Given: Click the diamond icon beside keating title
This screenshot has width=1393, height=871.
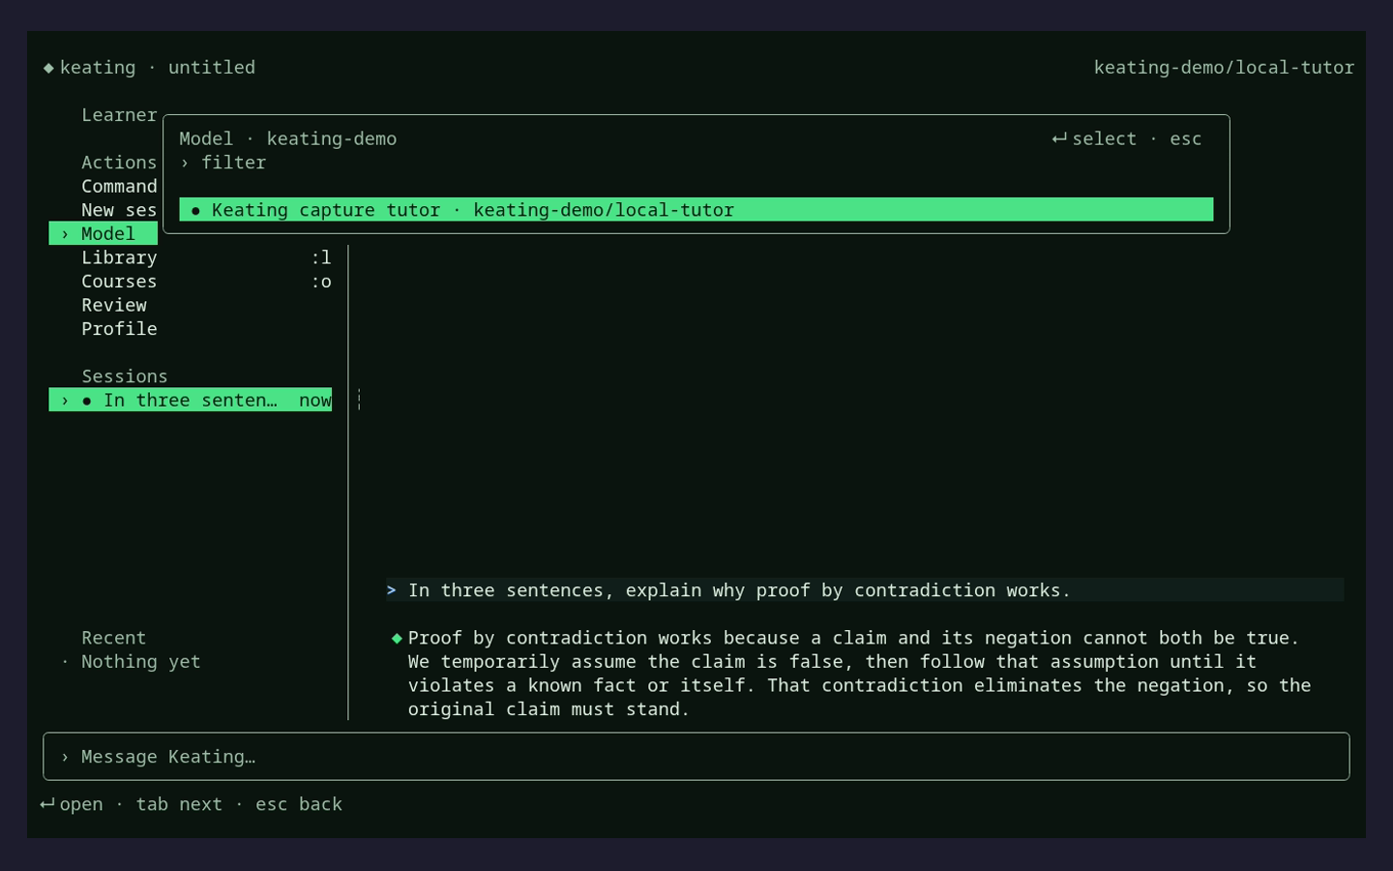Looking at the screenshot, I should click(x=48, y=68).
